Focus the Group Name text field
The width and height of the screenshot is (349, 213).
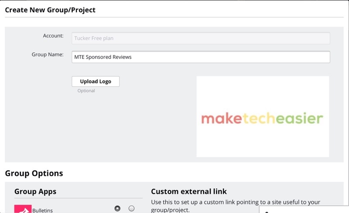[201, 57]
